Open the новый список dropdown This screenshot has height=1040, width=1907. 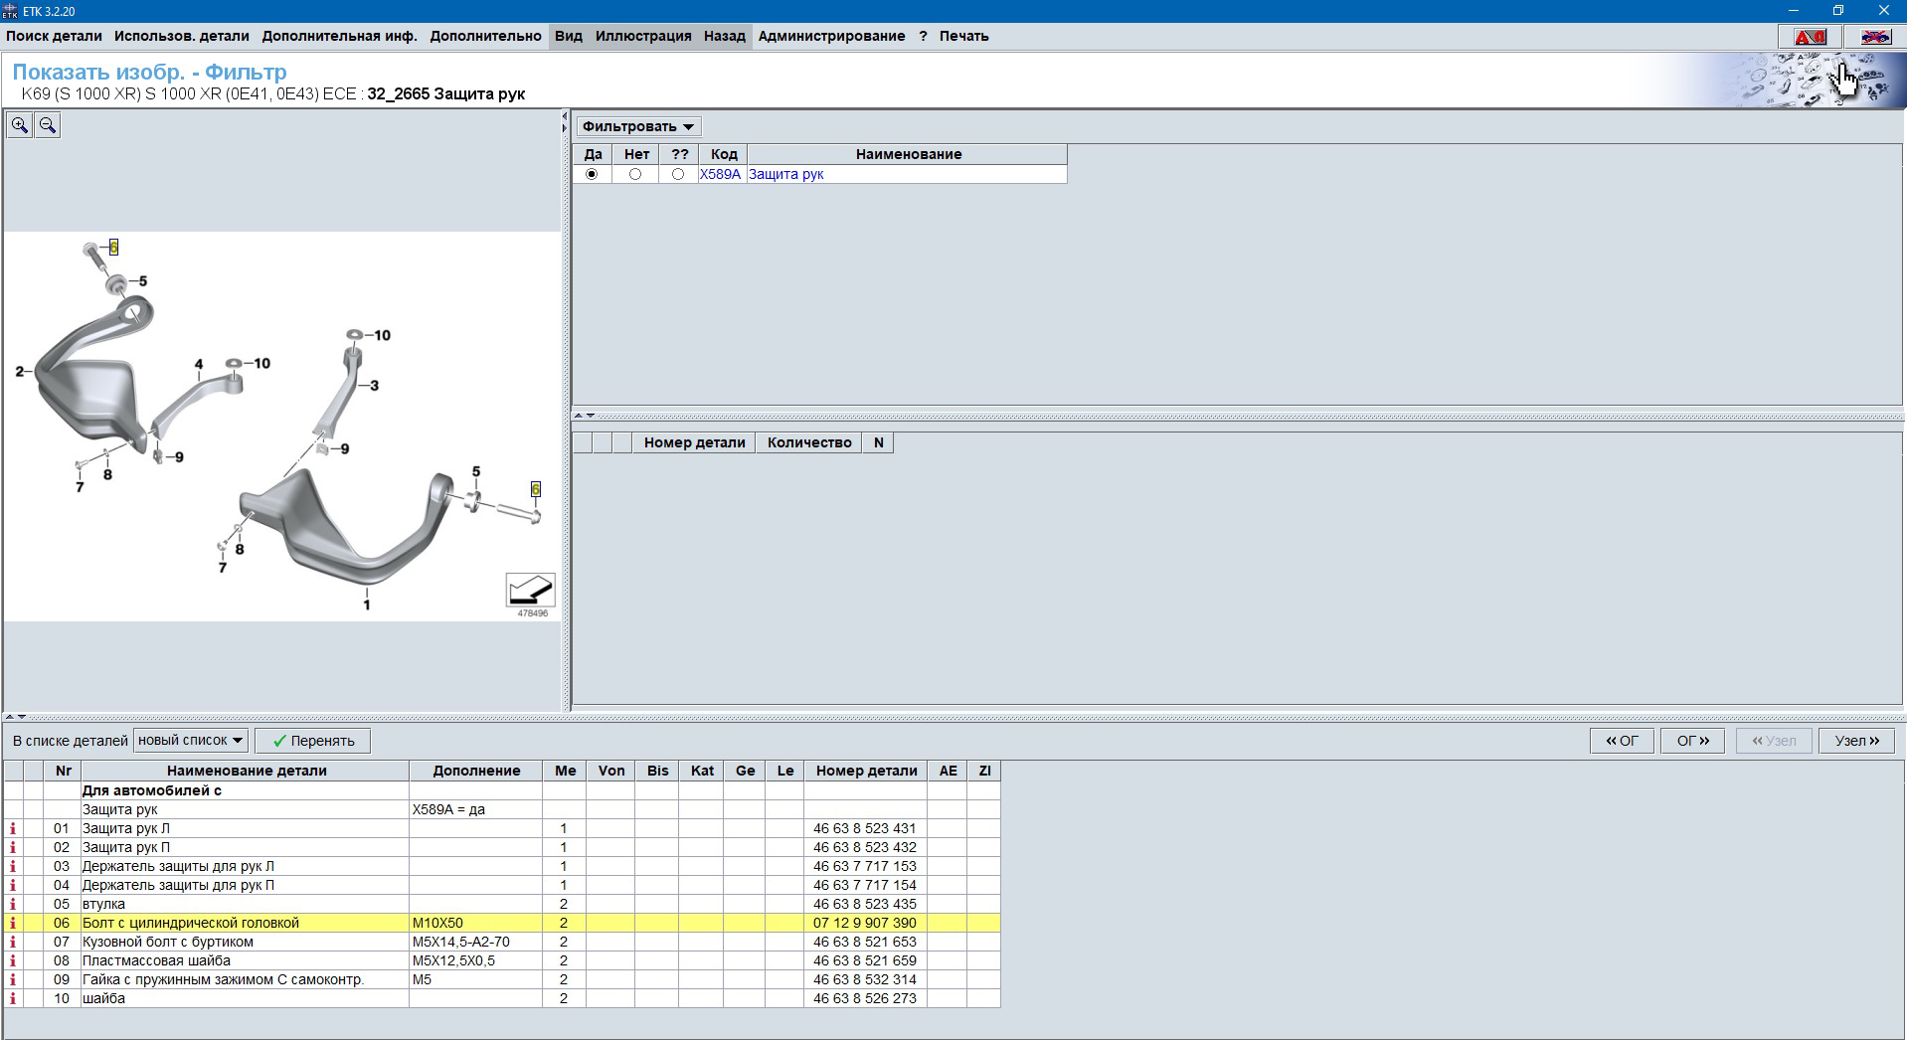[190, 741]
